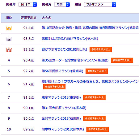Click the 参加者7千人以上 badge next to 第56回愛媛マラソン

pos(97,71)
